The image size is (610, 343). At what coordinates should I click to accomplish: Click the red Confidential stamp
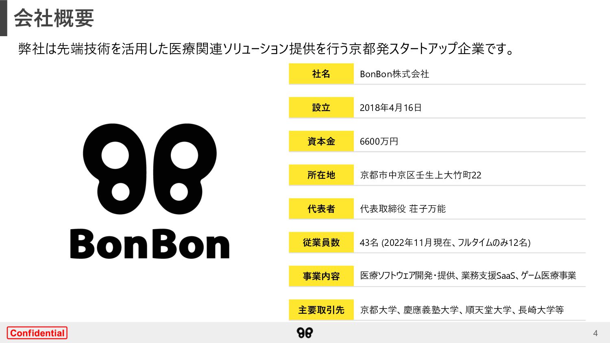(x=37, y=333)
